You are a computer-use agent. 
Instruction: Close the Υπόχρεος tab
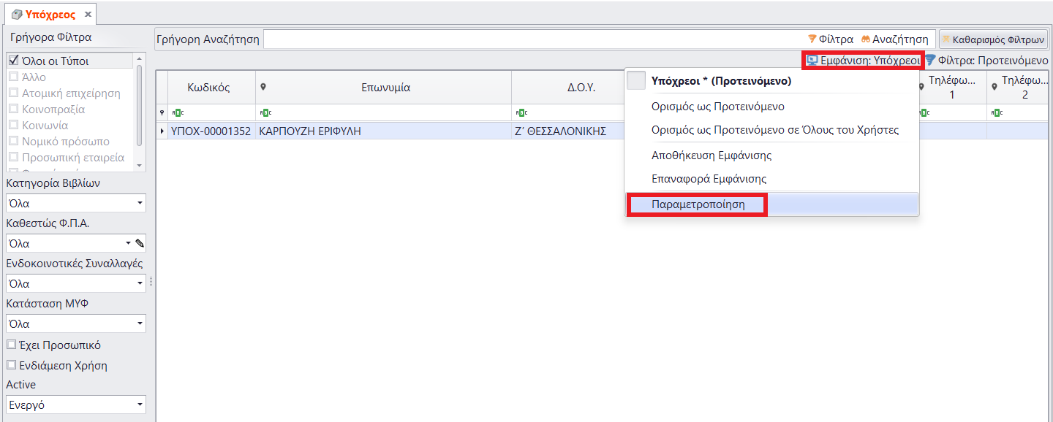pos(88,14)
